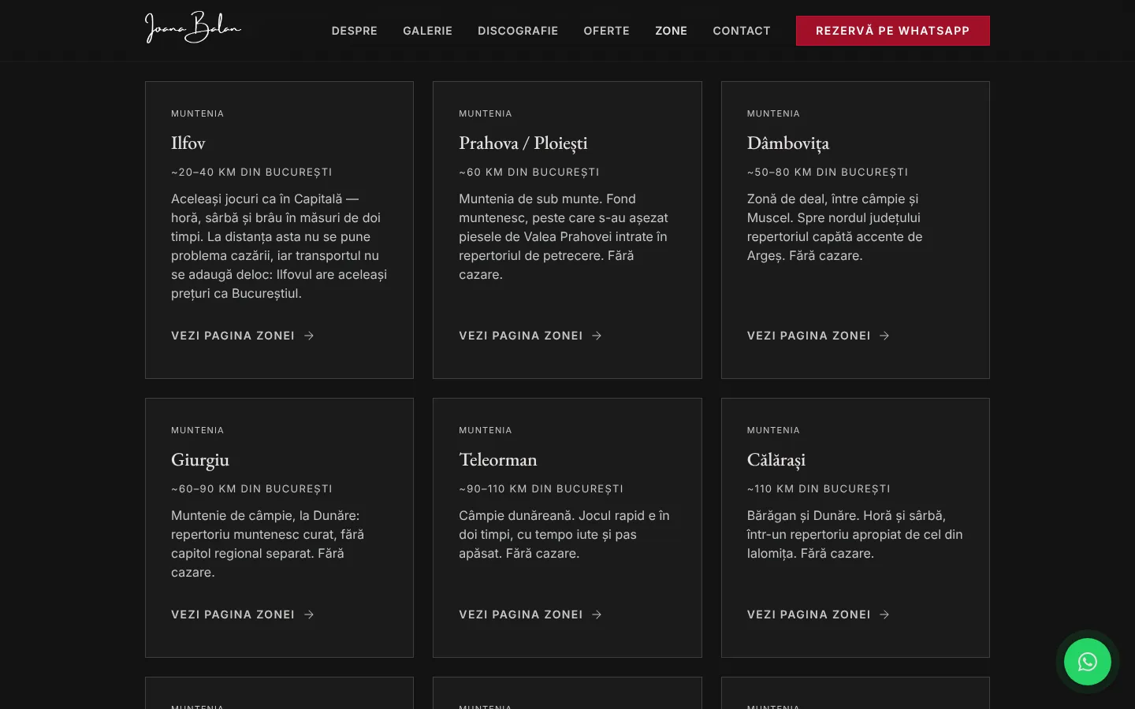Image resolution: width=1135 pixels, height=709 pixels.
Task: Select the Dâmbovița card heading
Action: [788, 143]
